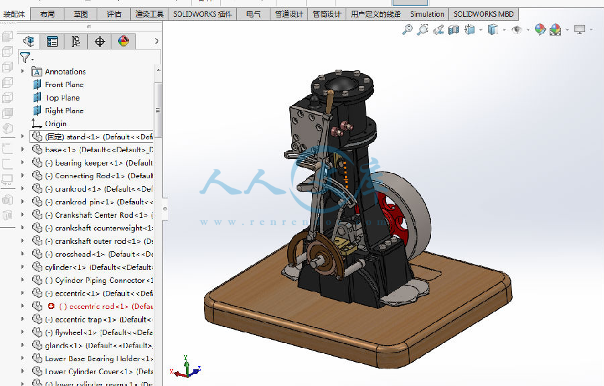Switch to the 电气 tab
Screen dimensions: 604x386
[x=253, y=14]
